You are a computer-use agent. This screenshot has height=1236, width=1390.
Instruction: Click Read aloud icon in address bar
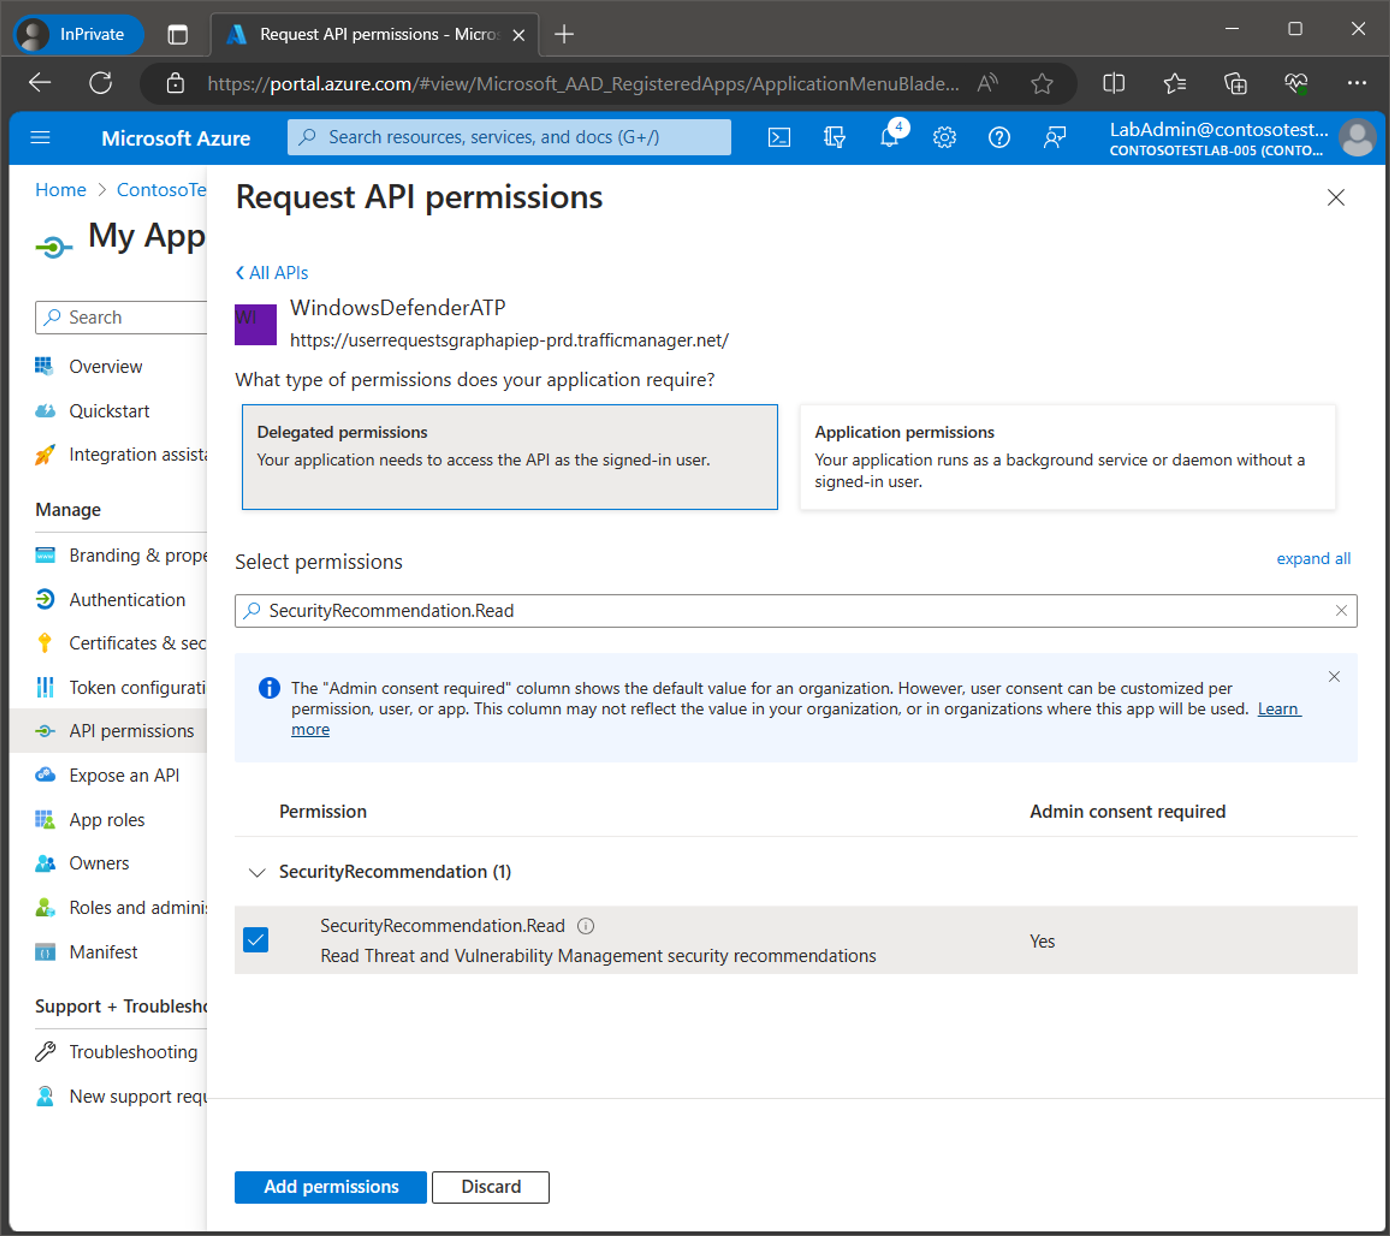coord(987,84)
